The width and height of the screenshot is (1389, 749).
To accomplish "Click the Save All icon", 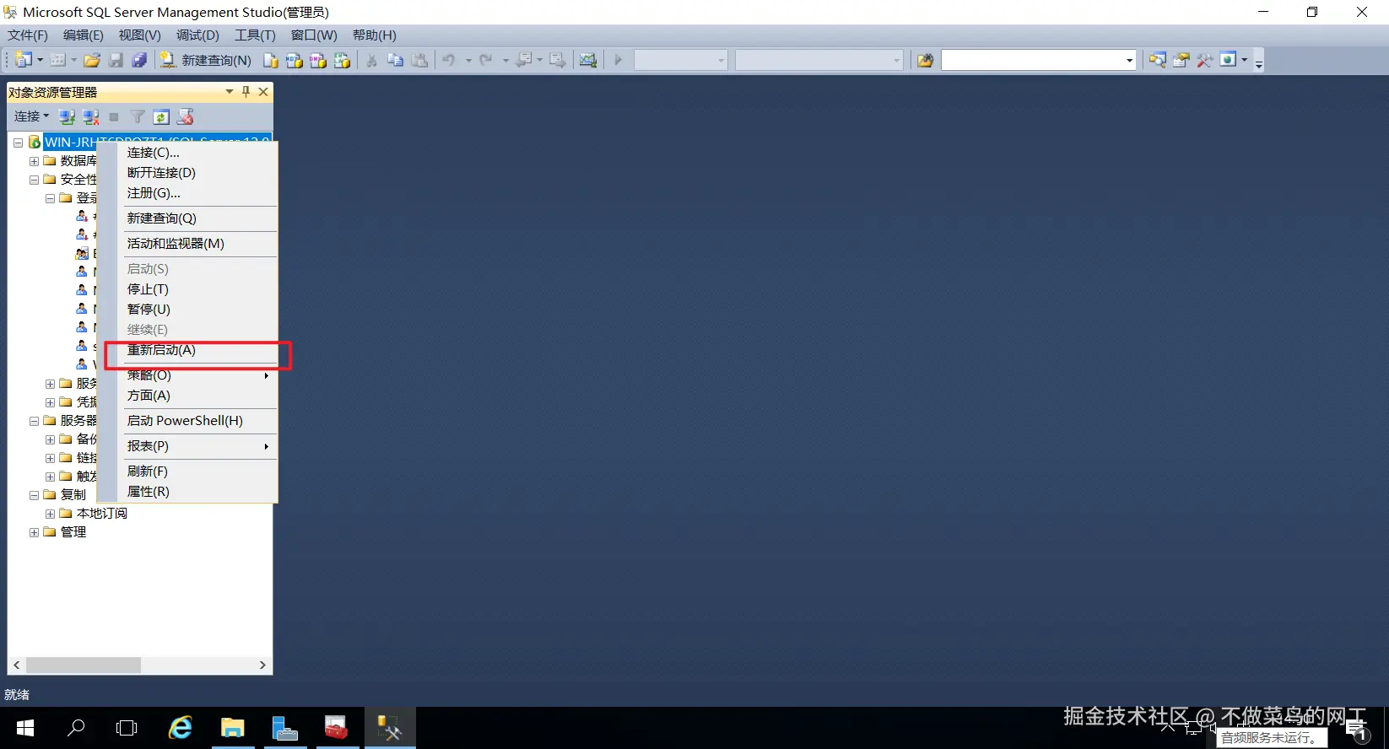I will coord(140,60).
